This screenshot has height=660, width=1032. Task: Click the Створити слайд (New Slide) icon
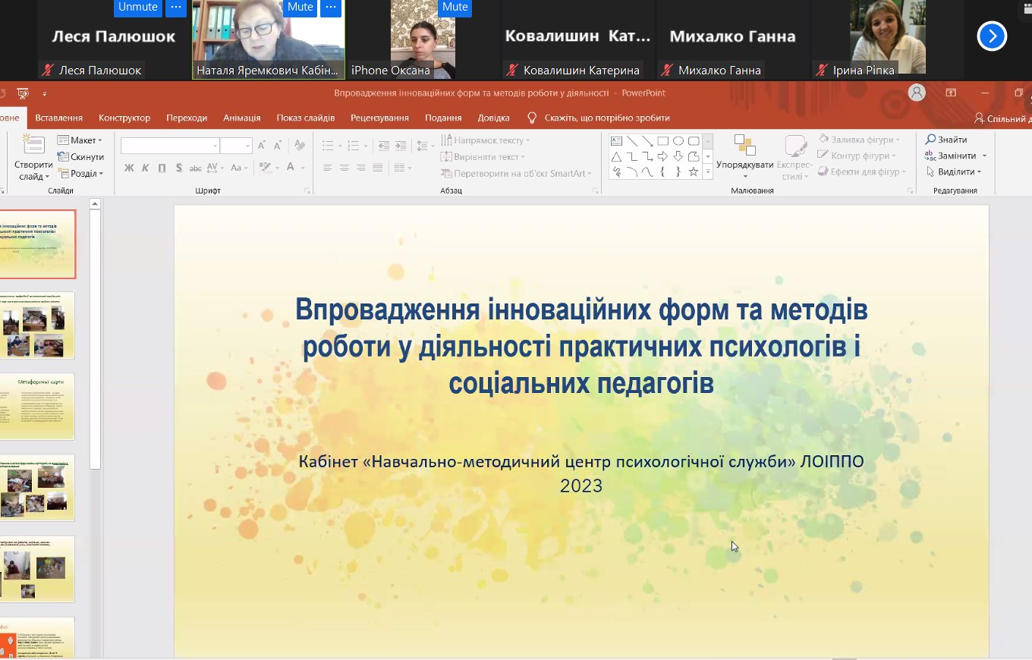tap(33, 146)
